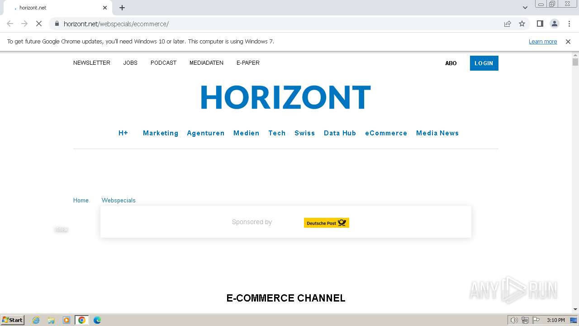Click the system clock 3:10 PM

555,320
